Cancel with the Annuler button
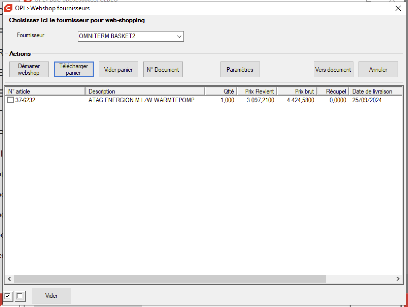The width and height of the screenshot is (408, 307). (x=378, y=69)
